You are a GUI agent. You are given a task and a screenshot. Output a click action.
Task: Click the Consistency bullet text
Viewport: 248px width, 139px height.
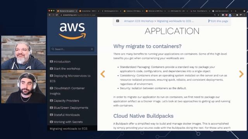[x=174, y=80]
